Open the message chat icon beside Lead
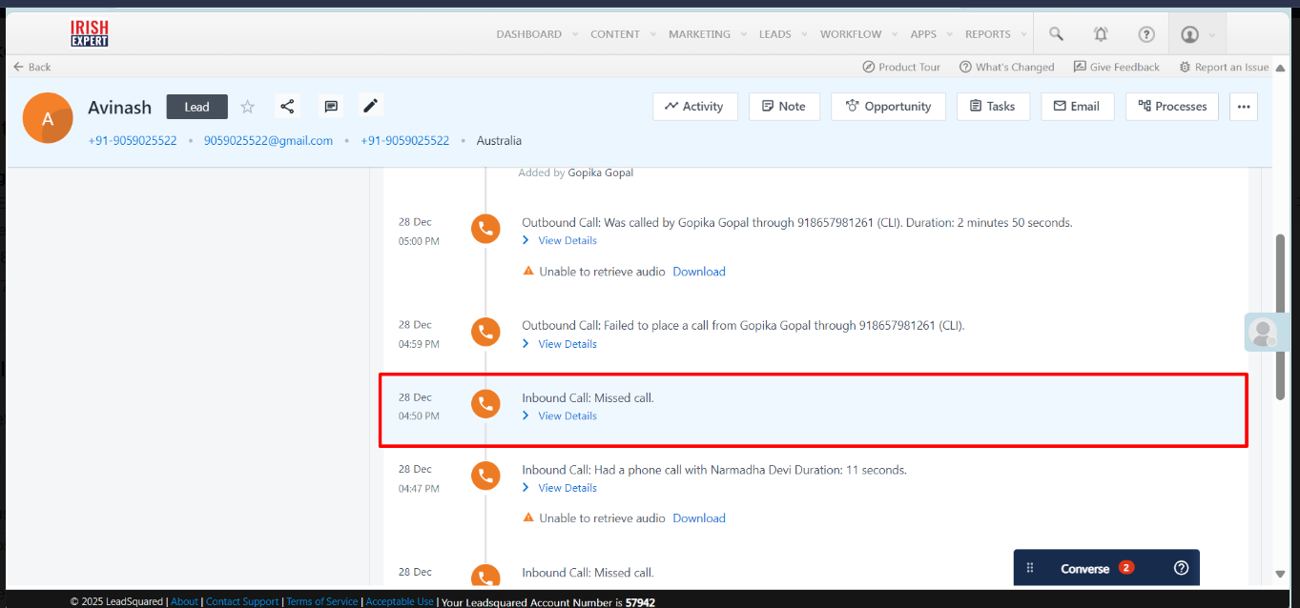 tap(331, 107)
